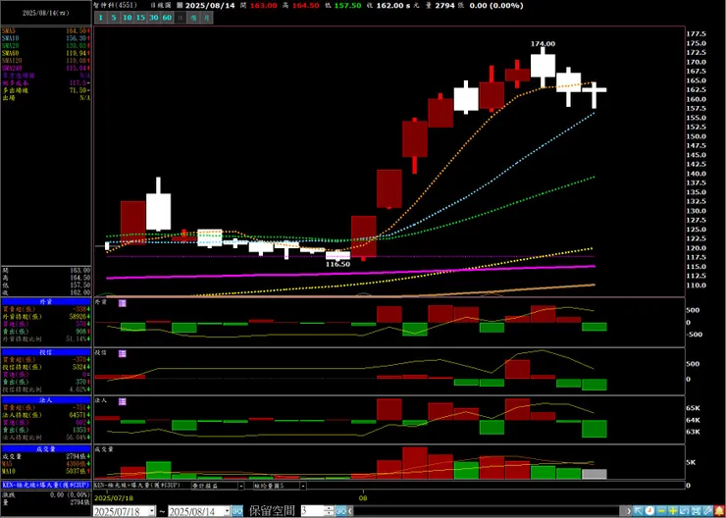Image resolution: width=726 pixels, height=518 pixels.
Task: Click the MA10 row in the 成交量 panel
Action: click(x=46, y=471)
